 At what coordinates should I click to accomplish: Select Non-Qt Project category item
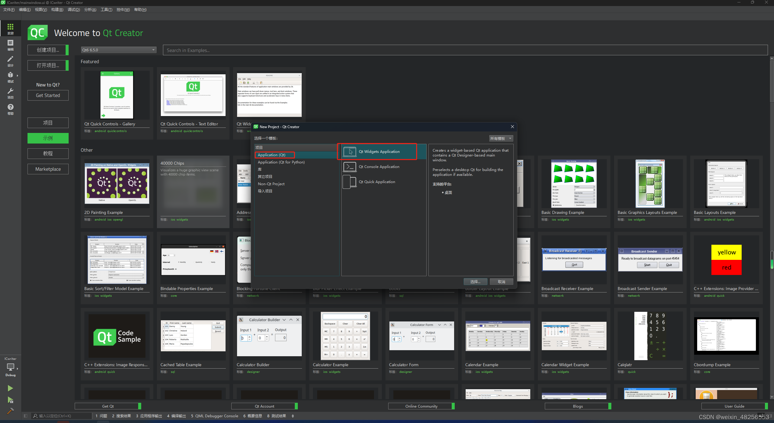(271, 183)
